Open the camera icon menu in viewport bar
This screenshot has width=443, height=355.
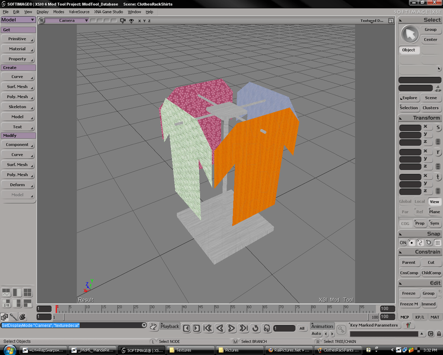tap(123, 21)
